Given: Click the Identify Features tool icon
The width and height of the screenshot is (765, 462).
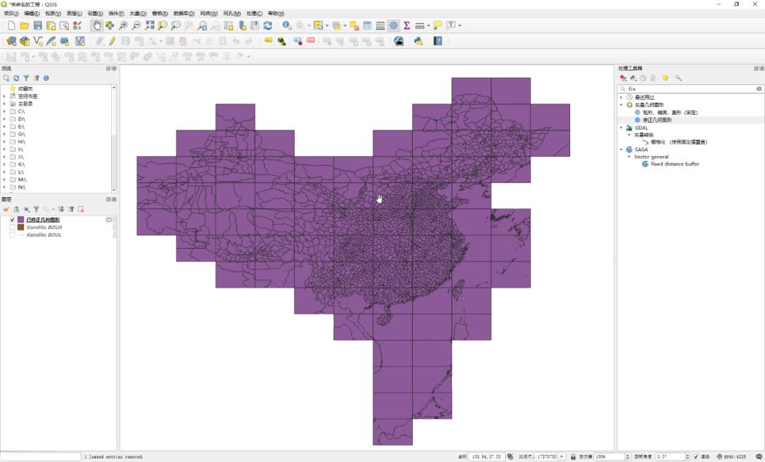Looking at the screenshot, I should pos(287,26).
